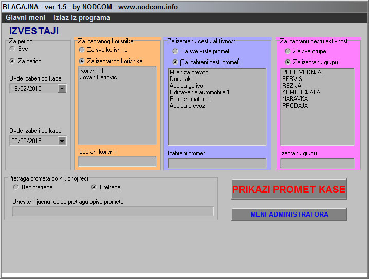Select Za sve vrste promet option
The image size is (369, 279).
pyautogui.click(x=175, y=51)
